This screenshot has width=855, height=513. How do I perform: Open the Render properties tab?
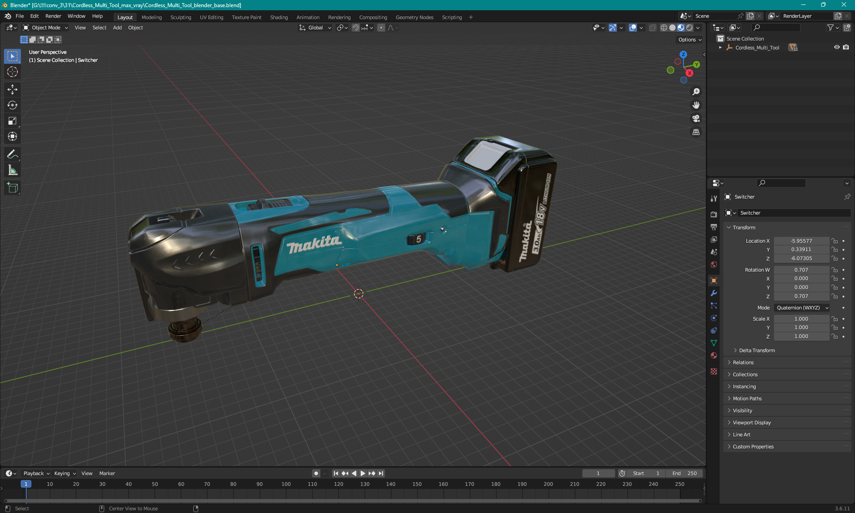(x=714, y=214)
